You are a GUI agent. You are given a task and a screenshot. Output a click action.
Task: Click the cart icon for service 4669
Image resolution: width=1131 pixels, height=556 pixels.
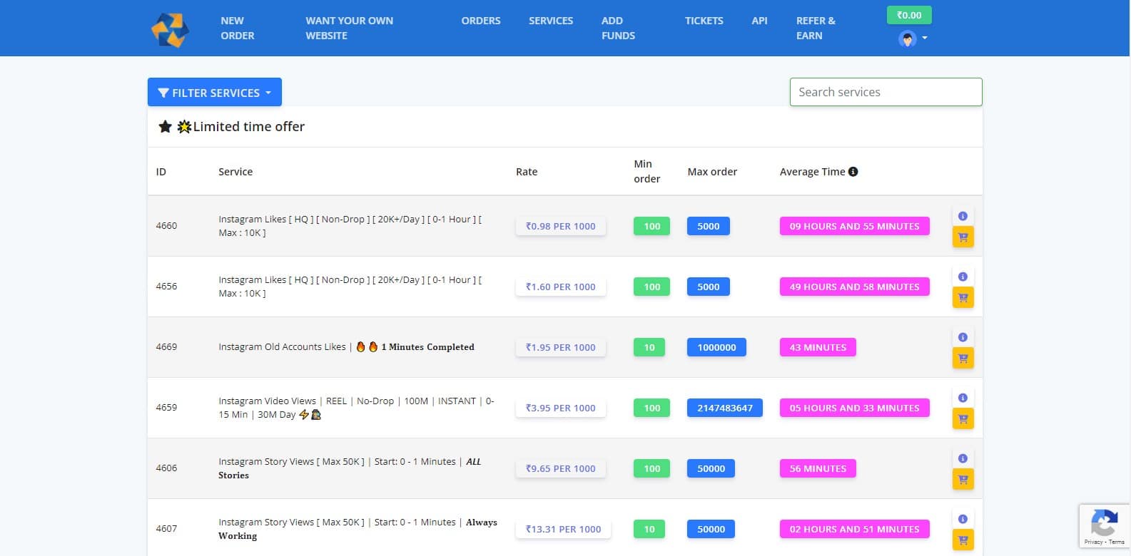pyautogui.click(x=963, y=359)
